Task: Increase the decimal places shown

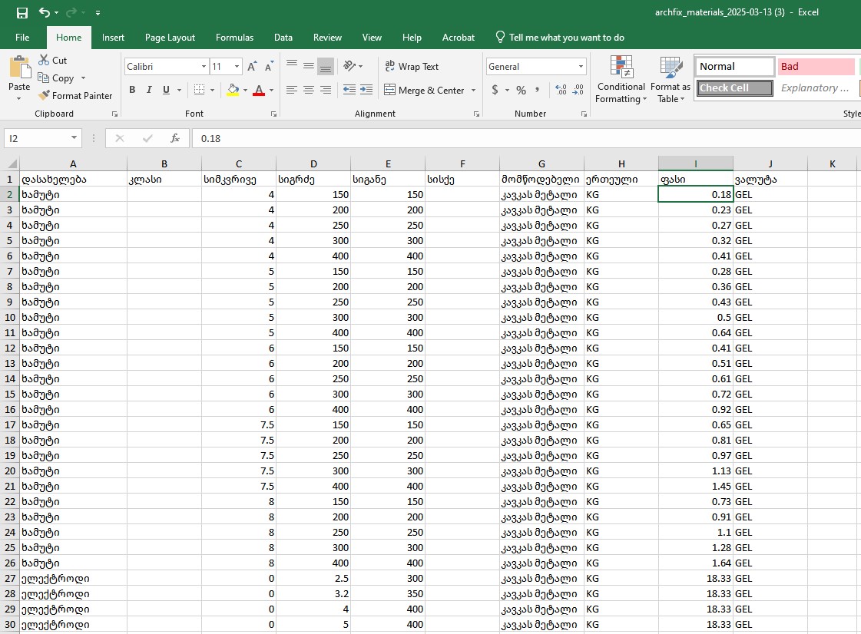Action: click(x=561, y=90)
